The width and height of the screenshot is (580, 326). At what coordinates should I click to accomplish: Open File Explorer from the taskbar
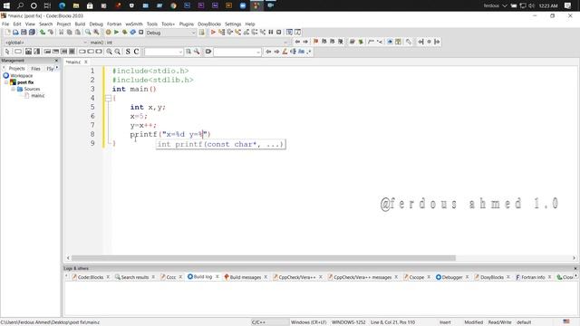pyautogui.click(x=76, y=5)
